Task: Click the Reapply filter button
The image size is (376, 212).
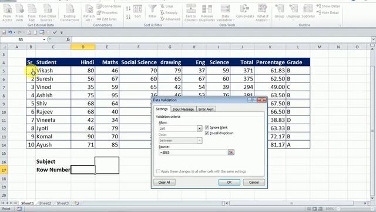Action: (x=169, y=13)
